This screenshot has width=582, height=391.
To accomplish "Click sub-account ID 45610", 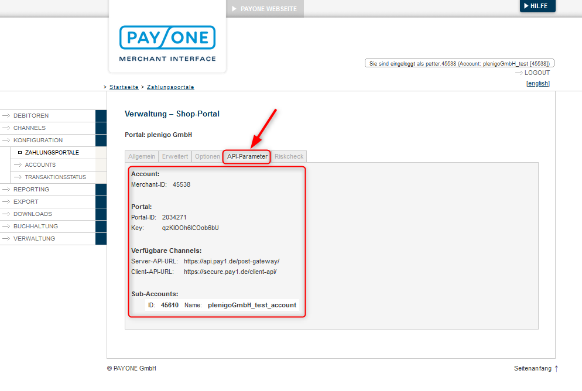I will [x=170, y=305].
